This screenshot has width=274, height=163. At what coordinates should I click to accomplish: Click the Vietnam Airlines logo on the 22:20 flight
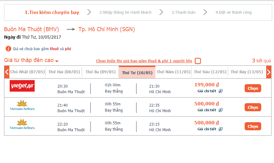click(x=22, y=124)
